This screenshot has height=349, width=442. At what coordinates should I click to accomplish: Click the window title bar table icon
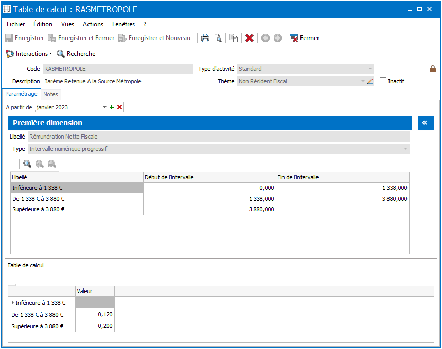click(7, 9)
